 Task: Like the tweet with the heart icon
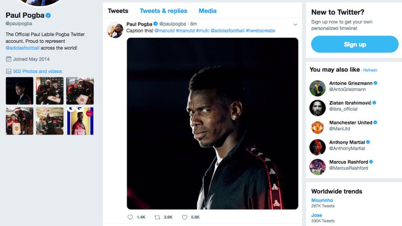point(184,217)
